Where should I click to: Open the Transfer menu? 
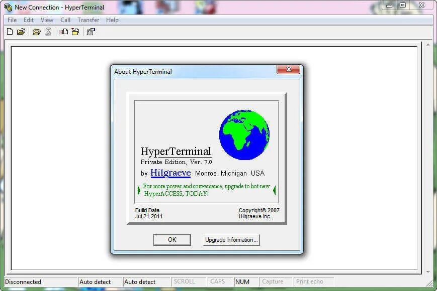pyautogui.click(x=89, y=20)
